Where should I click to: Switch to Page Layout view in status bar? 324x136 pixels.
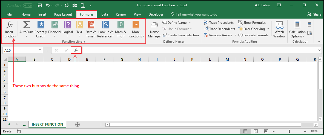[x=256, y=131]
